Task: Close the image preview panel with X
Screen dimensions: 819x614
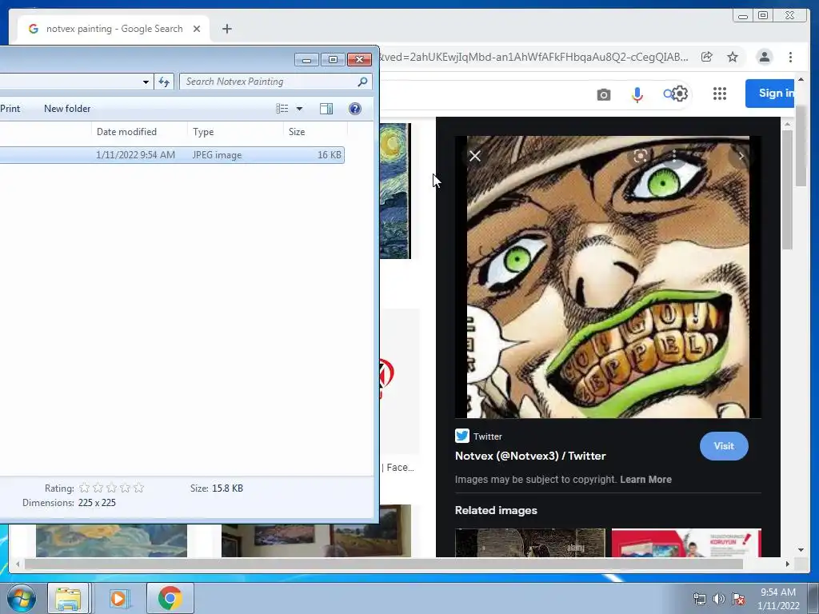Action: (475, 156)
